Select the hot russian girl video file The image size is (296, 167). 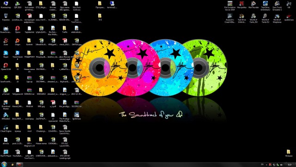(x=29, y=6)
